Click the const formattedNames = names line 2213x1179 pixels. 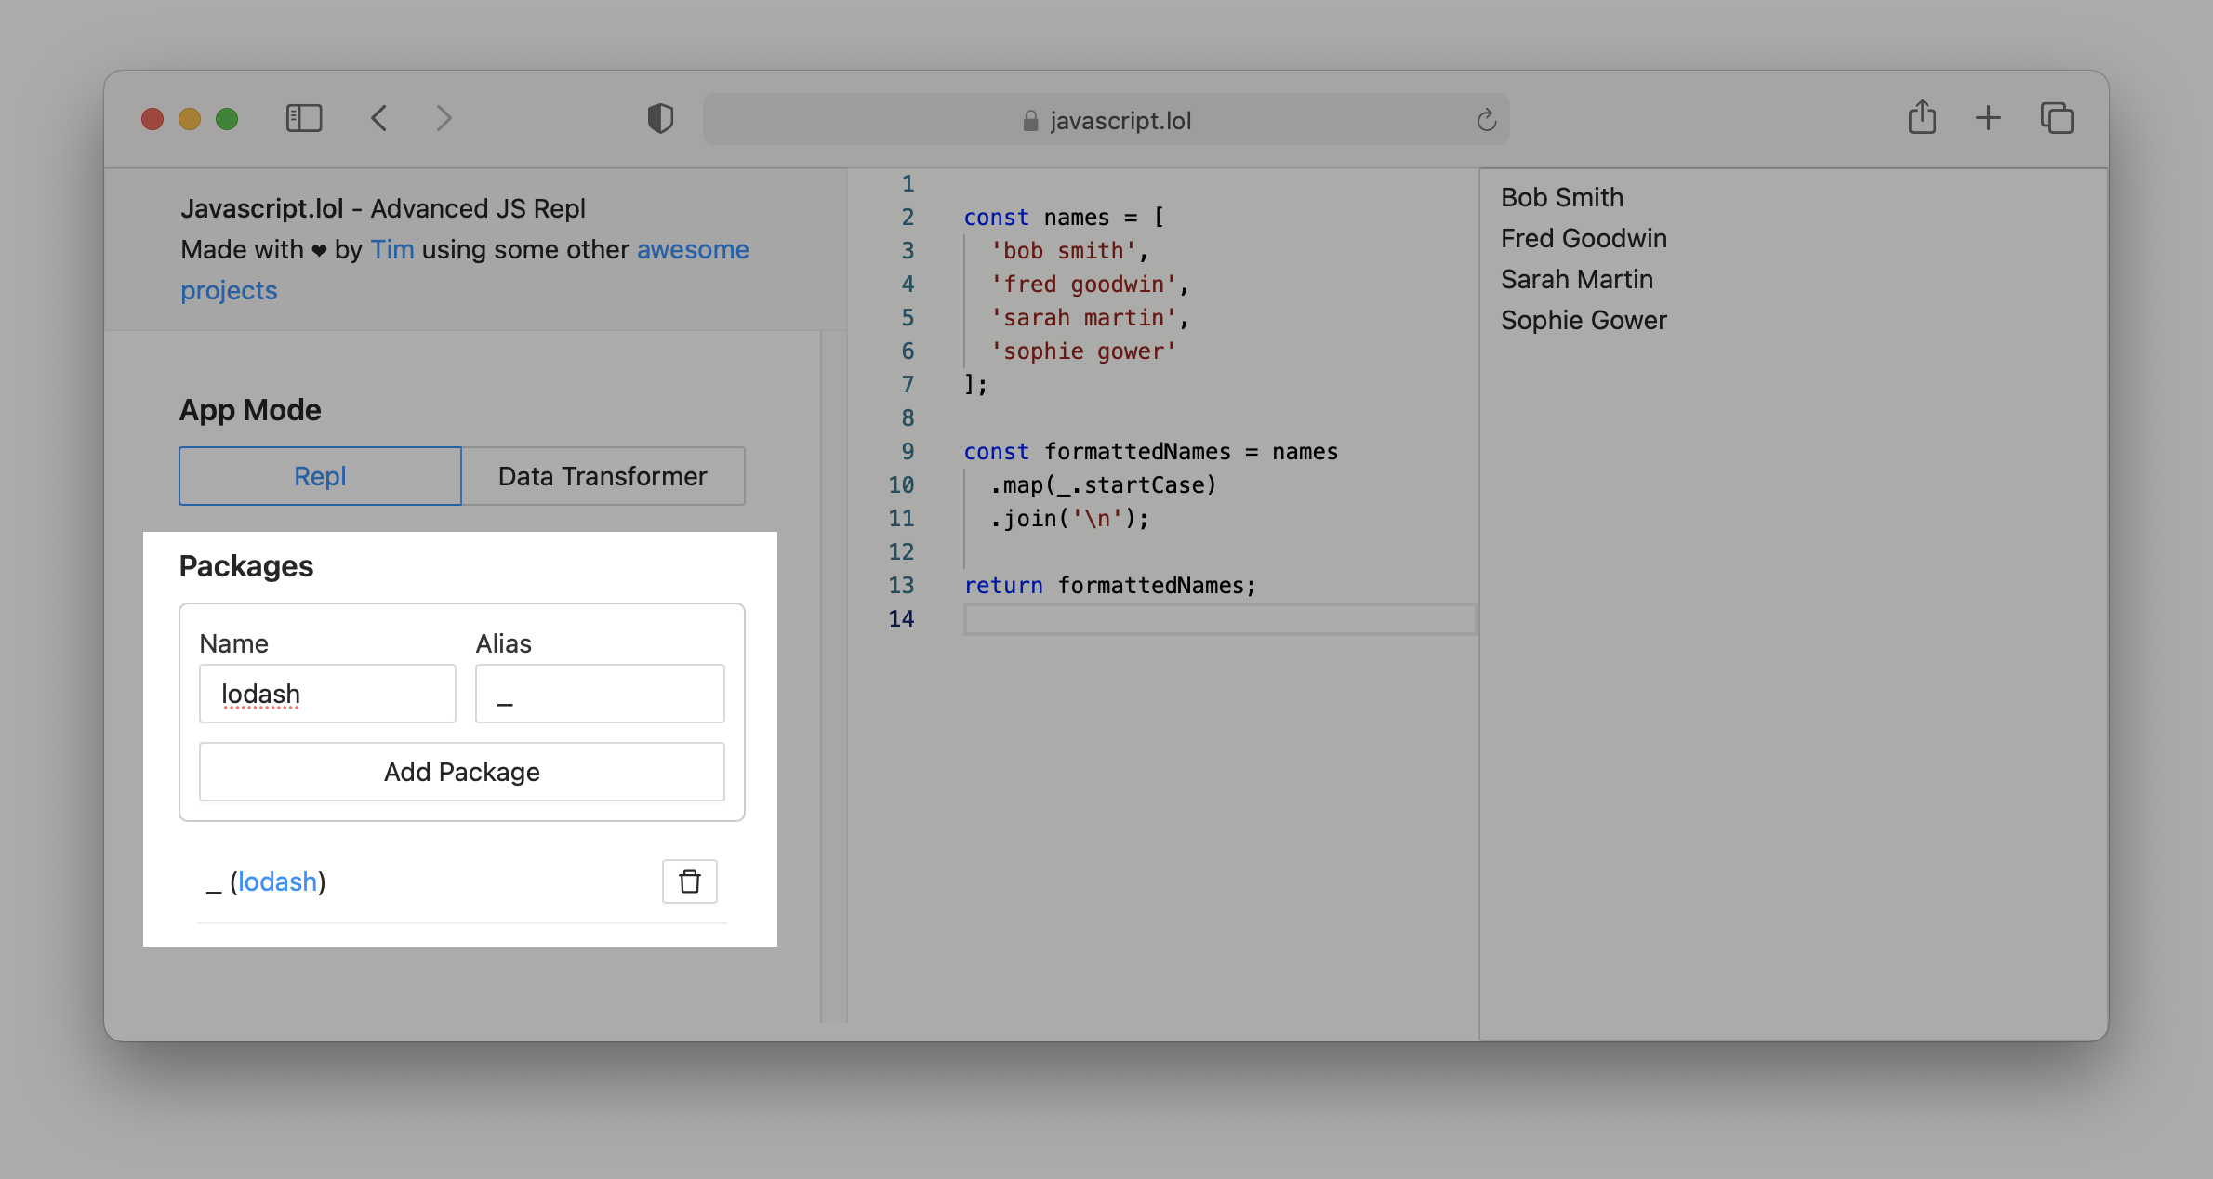[x=1151, y=452]
